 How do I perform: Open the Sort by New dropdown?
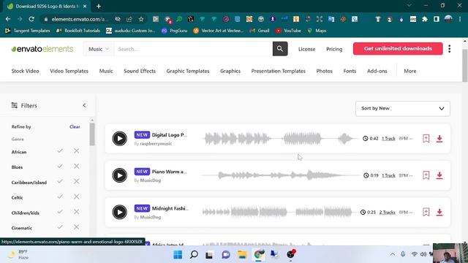click(x=403, y=109)
